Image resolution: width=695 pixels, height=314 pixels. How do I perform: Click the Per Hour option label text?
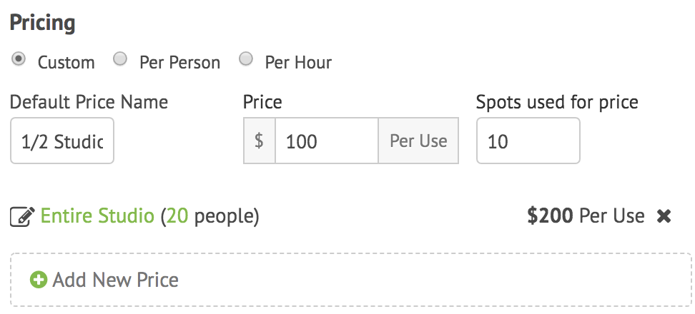coord(298,62)
